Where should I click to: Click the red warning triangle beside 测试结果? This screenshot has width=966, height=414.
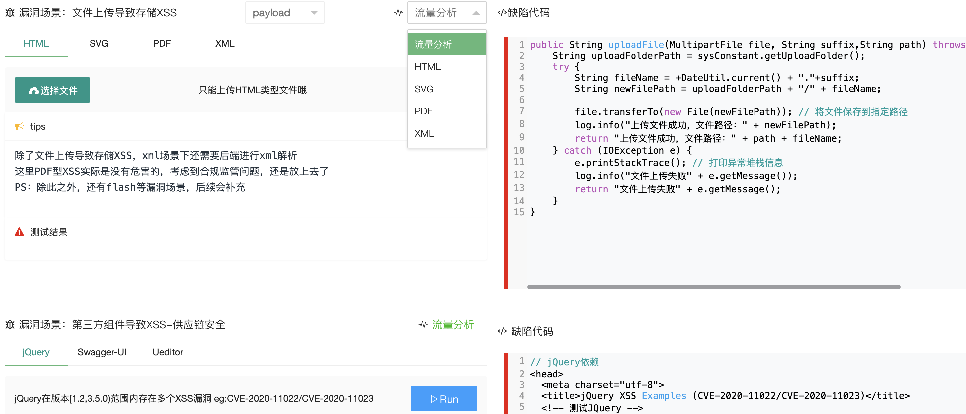click(19, 232)
